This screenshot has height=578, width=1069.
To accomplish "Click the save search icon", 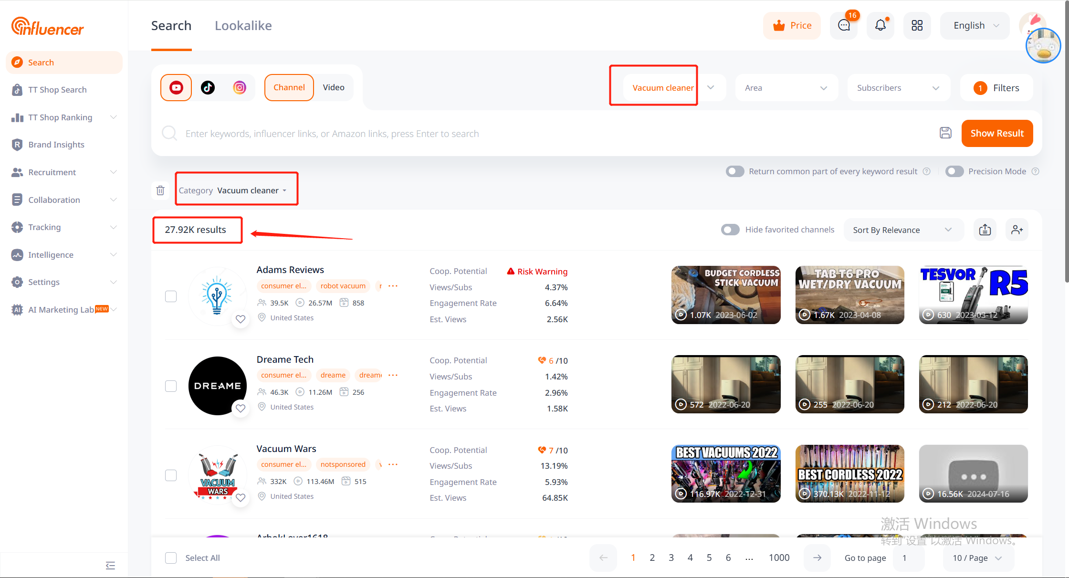I will pyautogui.click(x=945, y=133).
